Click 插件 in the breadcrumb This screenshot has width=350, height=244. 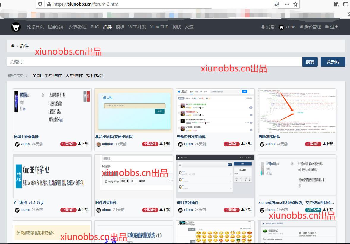click(24, 46)
